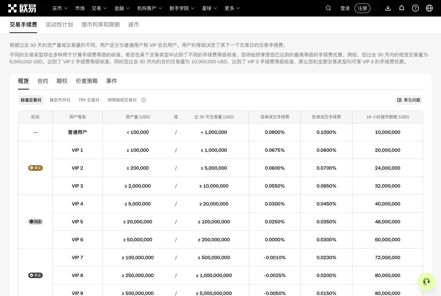Click the 24 小时提币额度 (USD) header
Image resolution: width=441 pixels, height=296 pixels.
(388, 117)
